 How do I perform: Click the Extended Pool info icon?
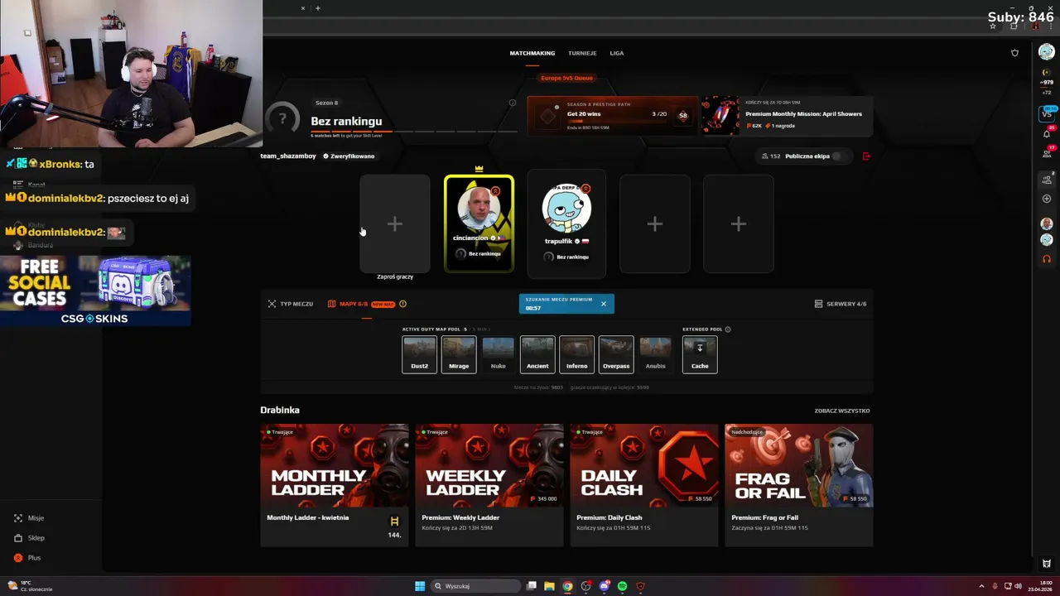point(728,329)
